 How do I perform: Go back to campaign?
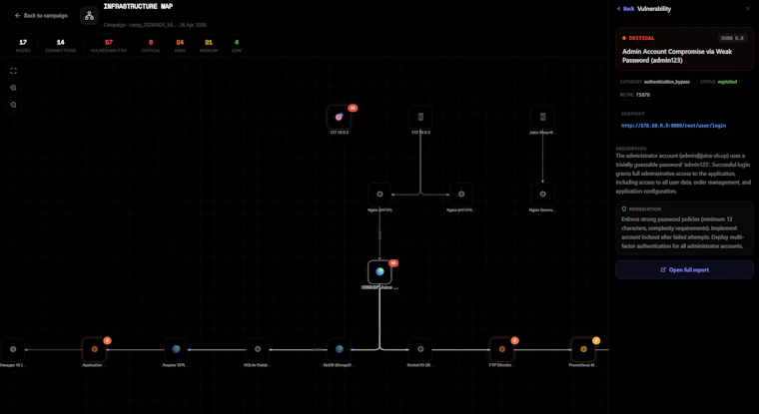[41, 16]
